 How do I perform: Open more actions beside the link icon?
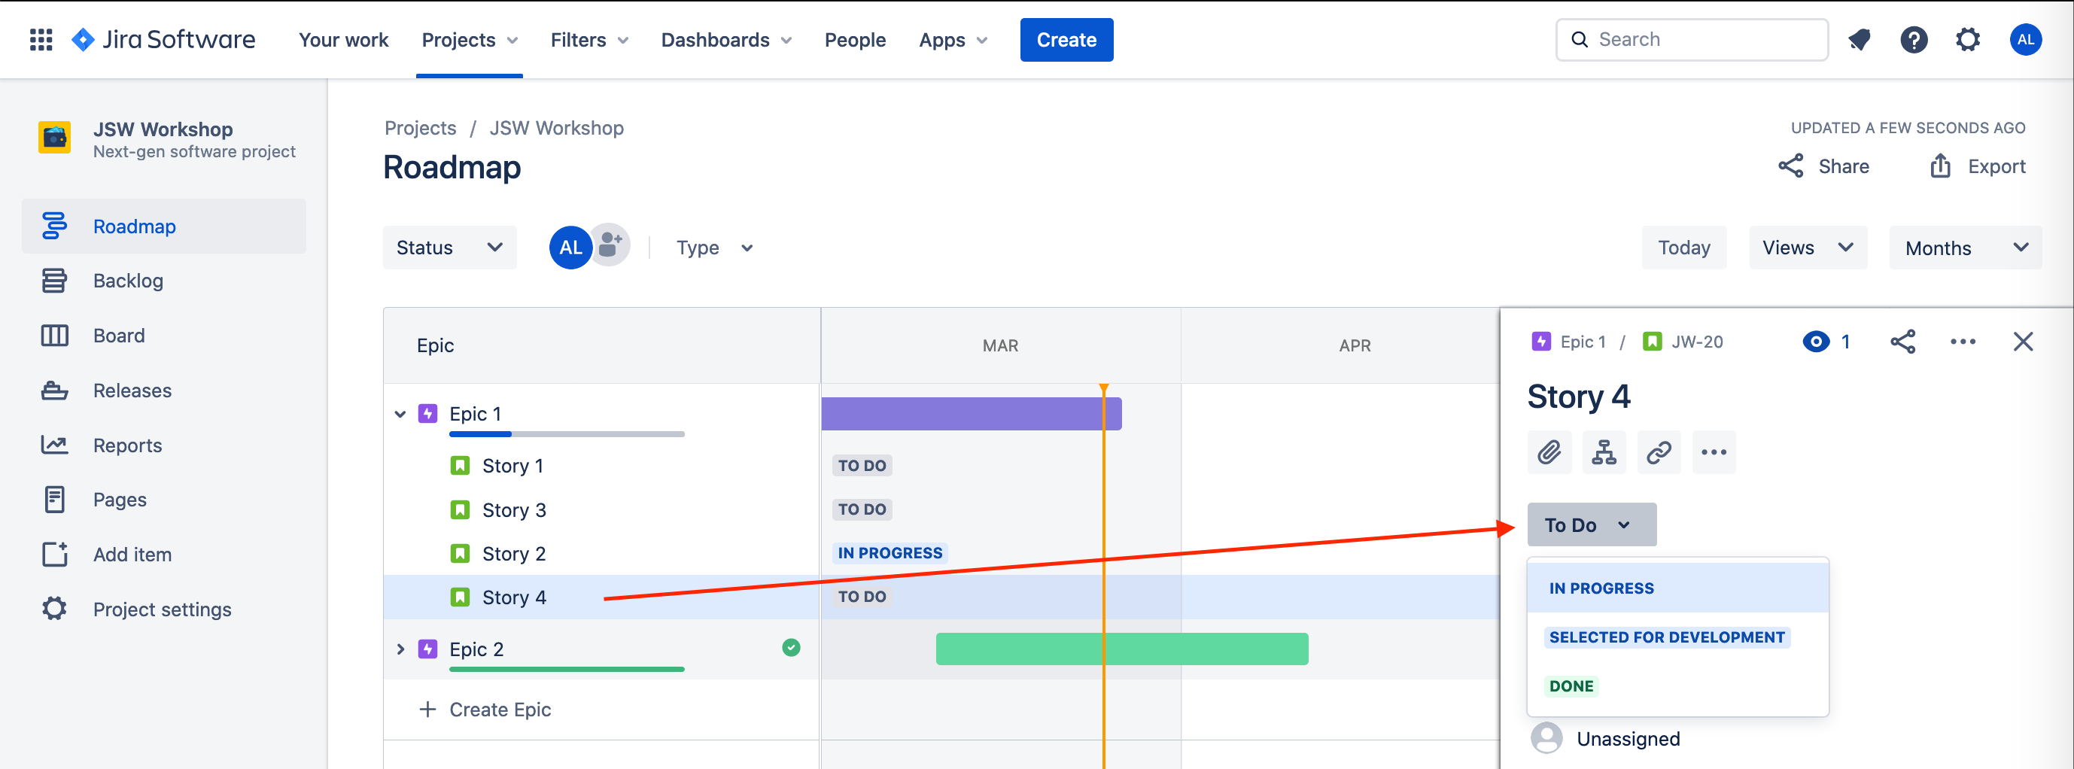(x=1714, y=452)
